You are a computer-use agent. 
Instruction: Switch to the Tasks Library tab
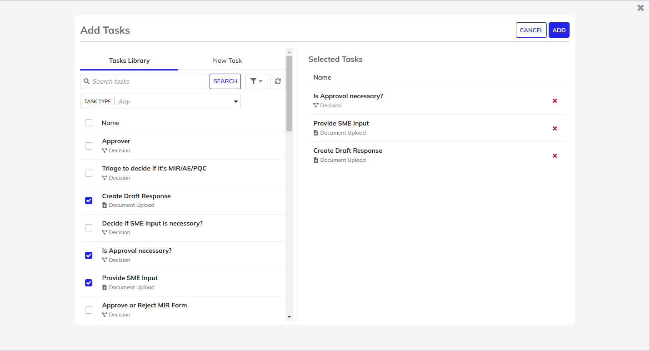(129, 60)
